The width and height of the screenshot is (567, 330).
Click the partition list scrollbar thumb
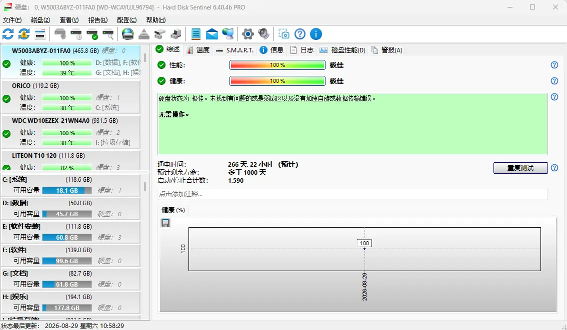(145, 186)
